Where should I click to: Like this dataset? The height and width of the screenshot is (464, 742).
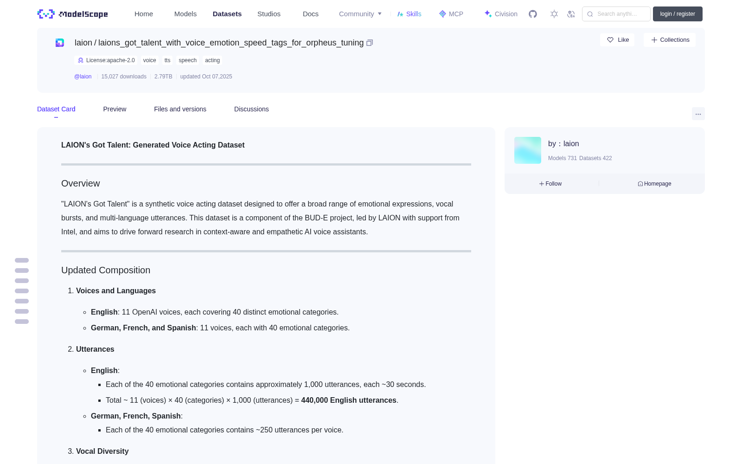click(617, 40)
